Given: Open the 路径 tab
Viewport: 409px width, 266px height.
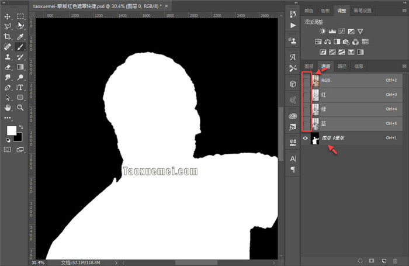Looking at the screenshot, I should tap(342, 66).
